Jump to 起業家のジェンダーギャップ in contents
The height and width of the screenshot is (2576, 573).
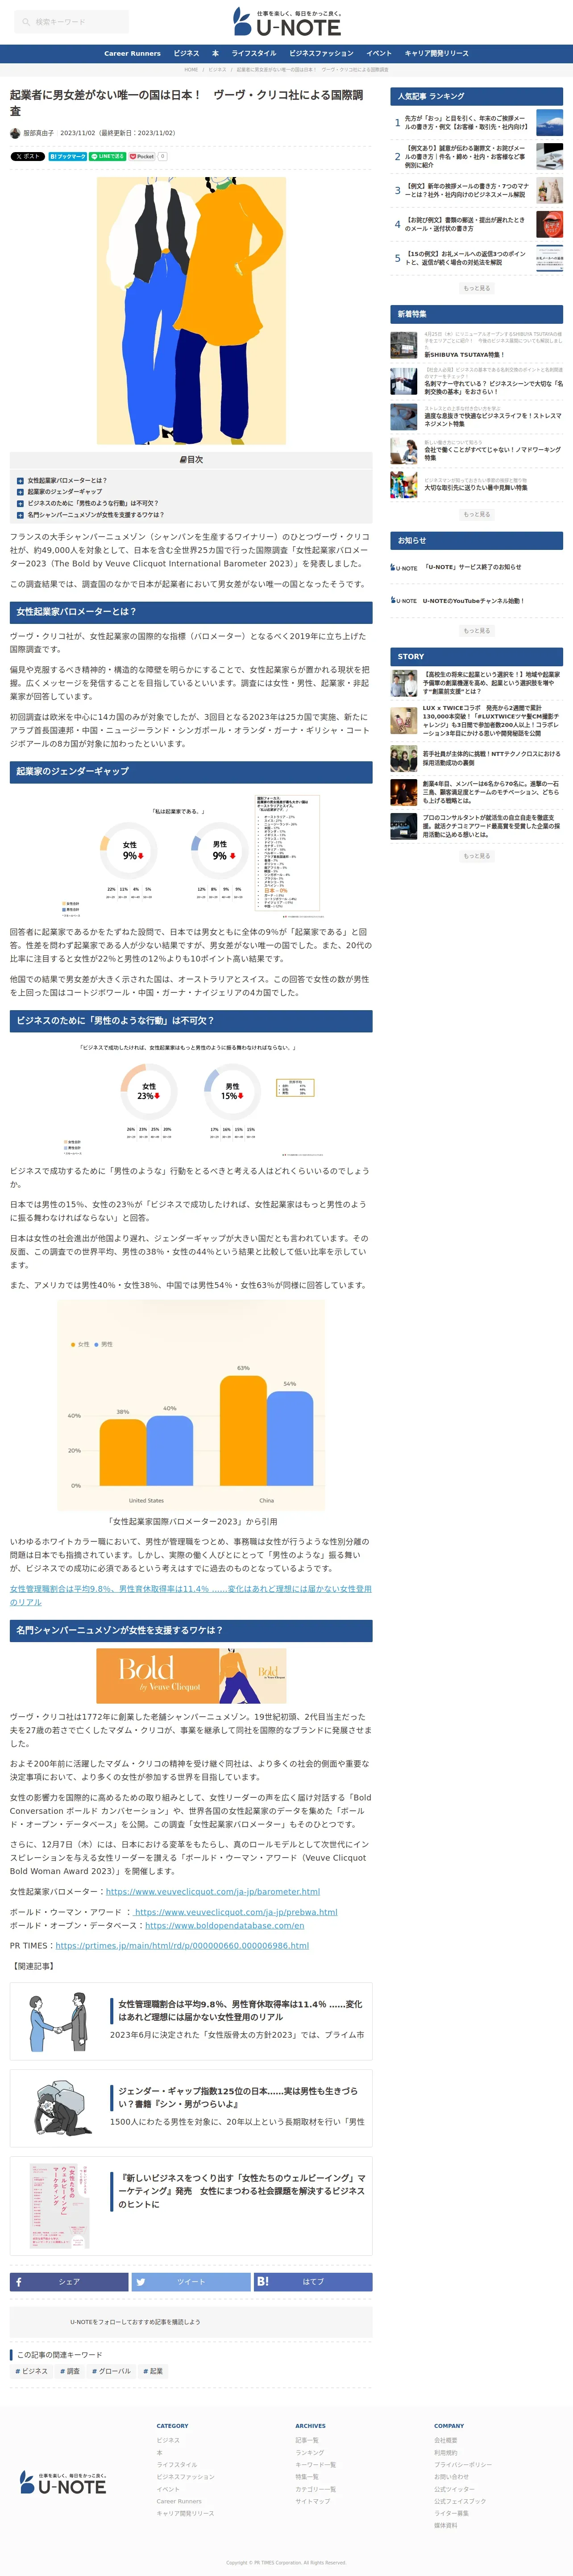click(65, 492)
